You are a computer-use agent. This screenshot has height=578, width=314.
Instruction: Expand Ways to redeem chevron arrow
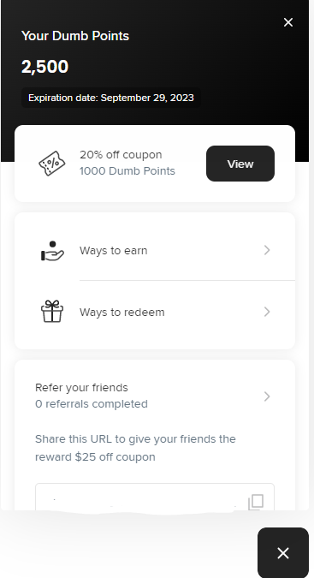tap(267, 312)
